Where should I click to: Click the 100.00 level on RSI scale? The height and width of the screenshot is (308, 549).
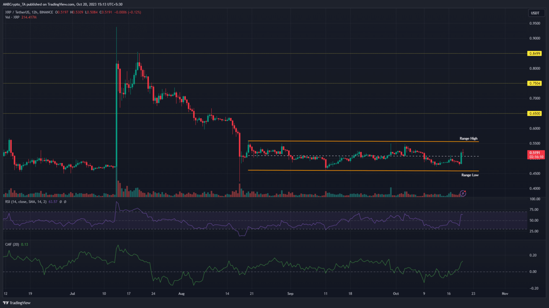[x=535, y=199]
